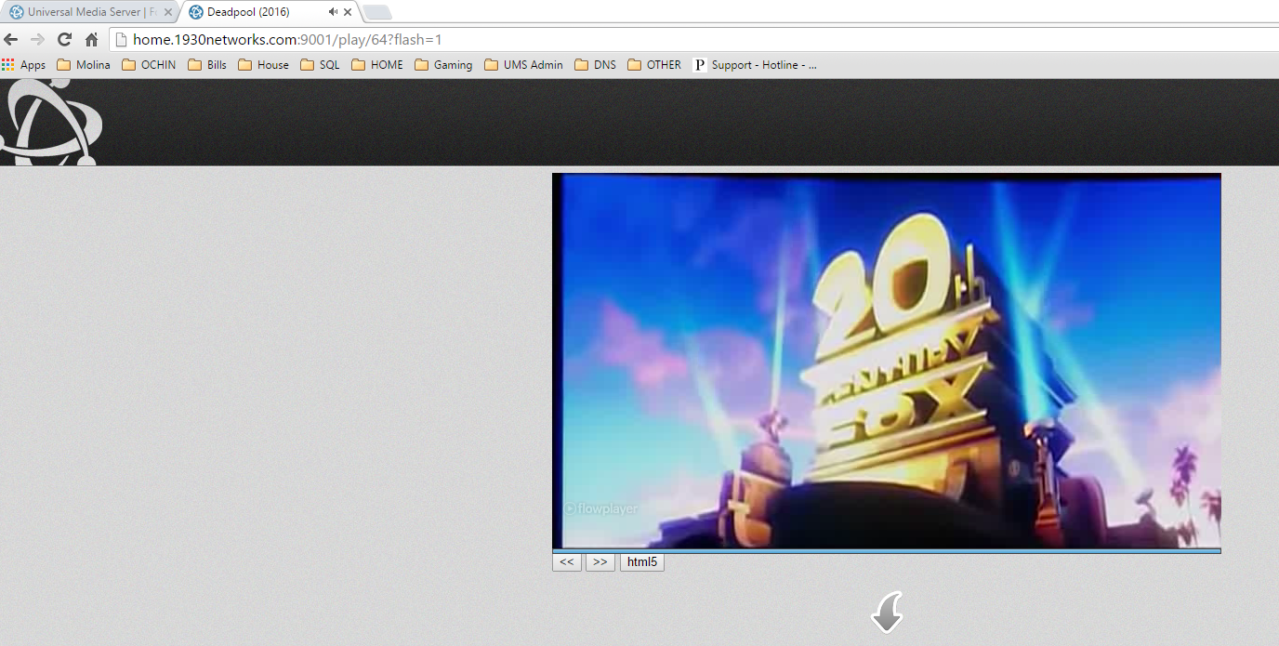Viewport: 1279px width, 646px height.
Task: Mute the Deadpool tab audio icon
Action: (333, 12)
